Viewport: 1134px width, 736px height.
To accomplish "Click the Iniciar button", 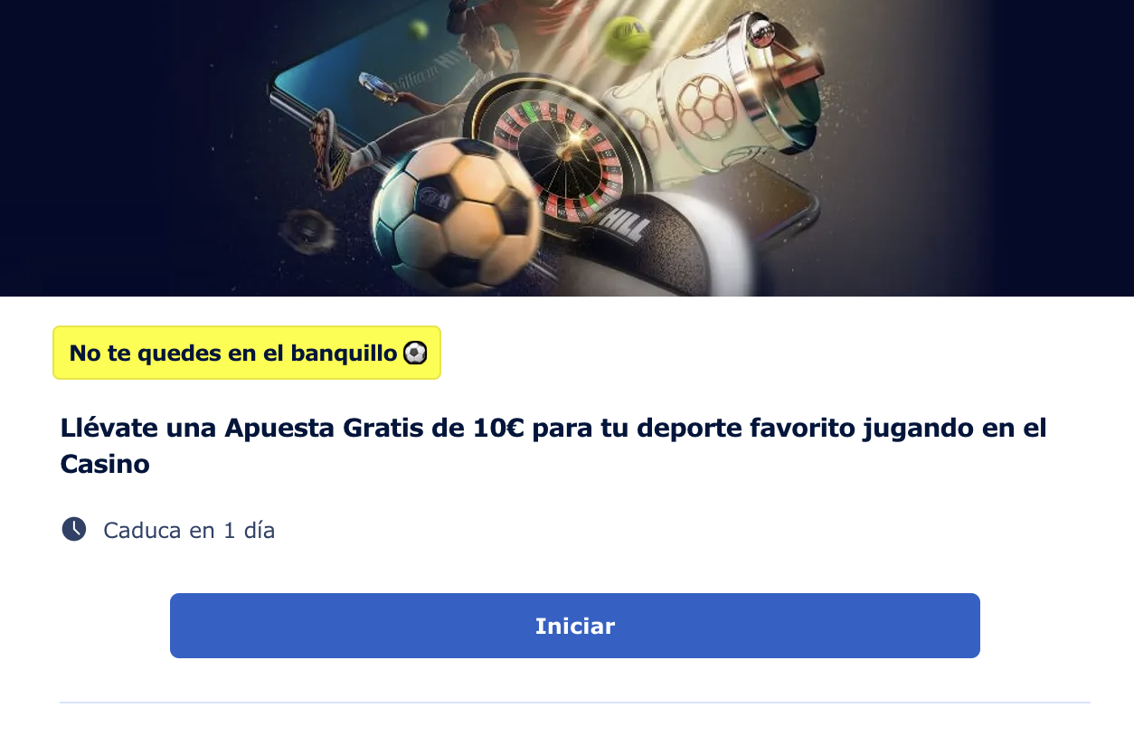I will (x=574, y=626).
